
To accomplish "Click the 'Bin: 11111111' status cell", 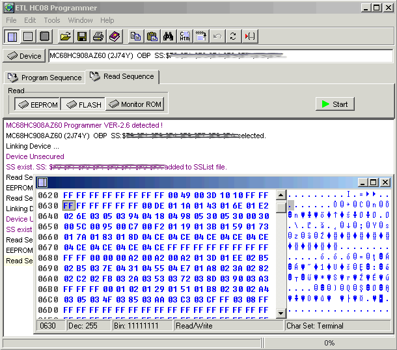I will [142, 325].
